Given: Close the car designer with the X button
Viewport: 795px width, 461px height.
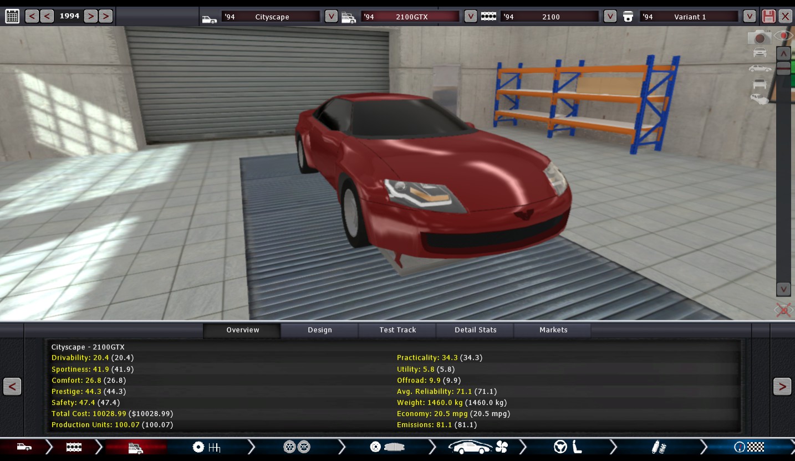Looking at the screenshot, I should tap(785, 16).
